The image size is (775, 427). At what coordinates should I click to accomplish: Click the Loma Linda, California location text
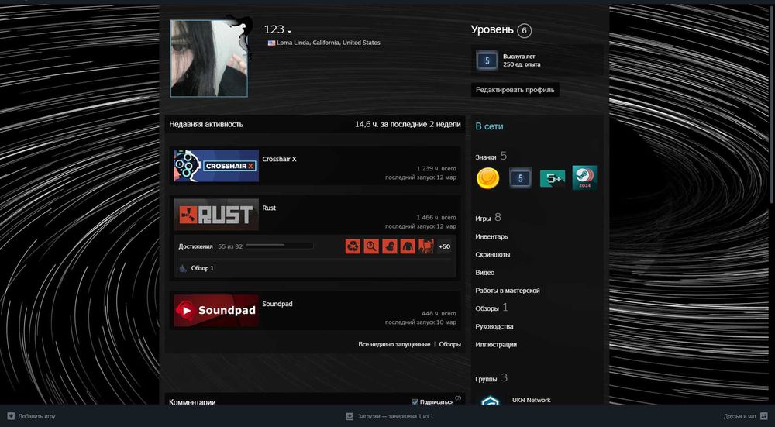(x=328, y=43)
